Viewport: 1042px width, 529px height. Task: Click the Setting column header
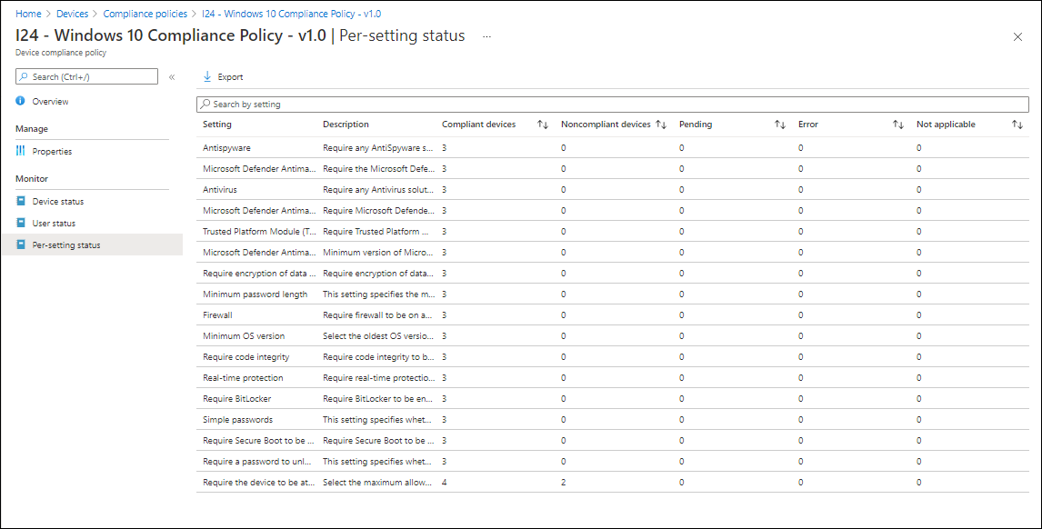click(x=217, y=125)
